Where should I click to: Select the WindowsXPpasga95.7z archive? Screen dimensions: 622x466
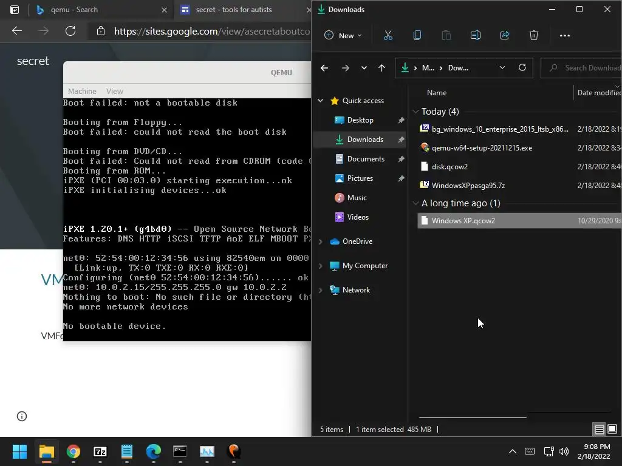468,186
